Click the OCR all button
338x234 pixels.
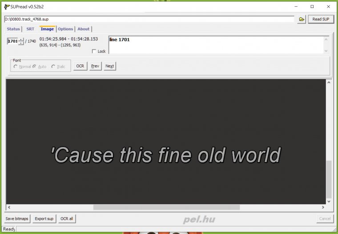[x=67, y=219]
